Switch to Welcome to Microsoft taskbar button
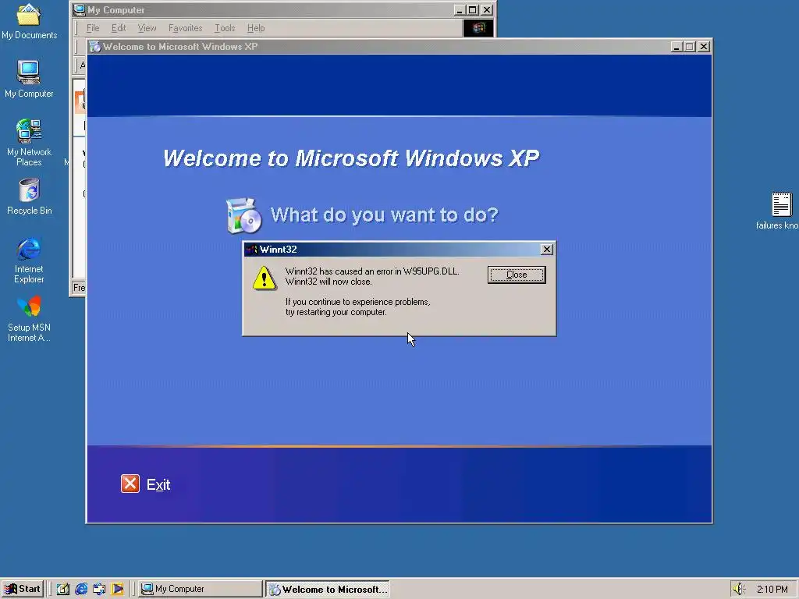799x599 pixels. 328,589
